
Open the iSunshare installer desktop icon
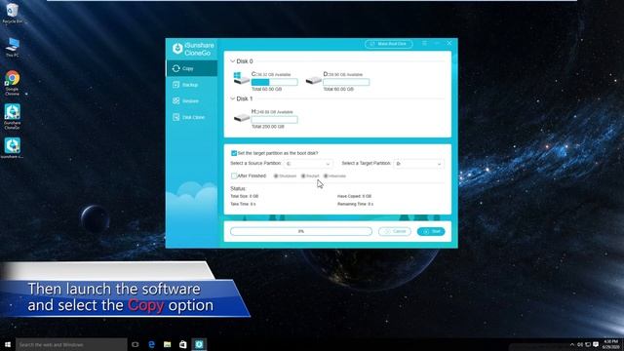click(x=13, y=148)
